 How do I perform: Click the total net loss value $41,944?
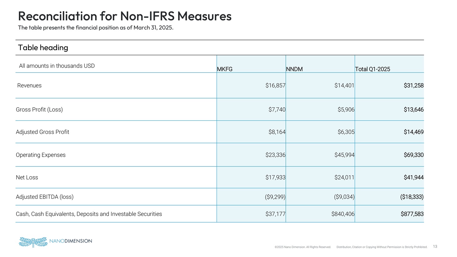point(413,177)
